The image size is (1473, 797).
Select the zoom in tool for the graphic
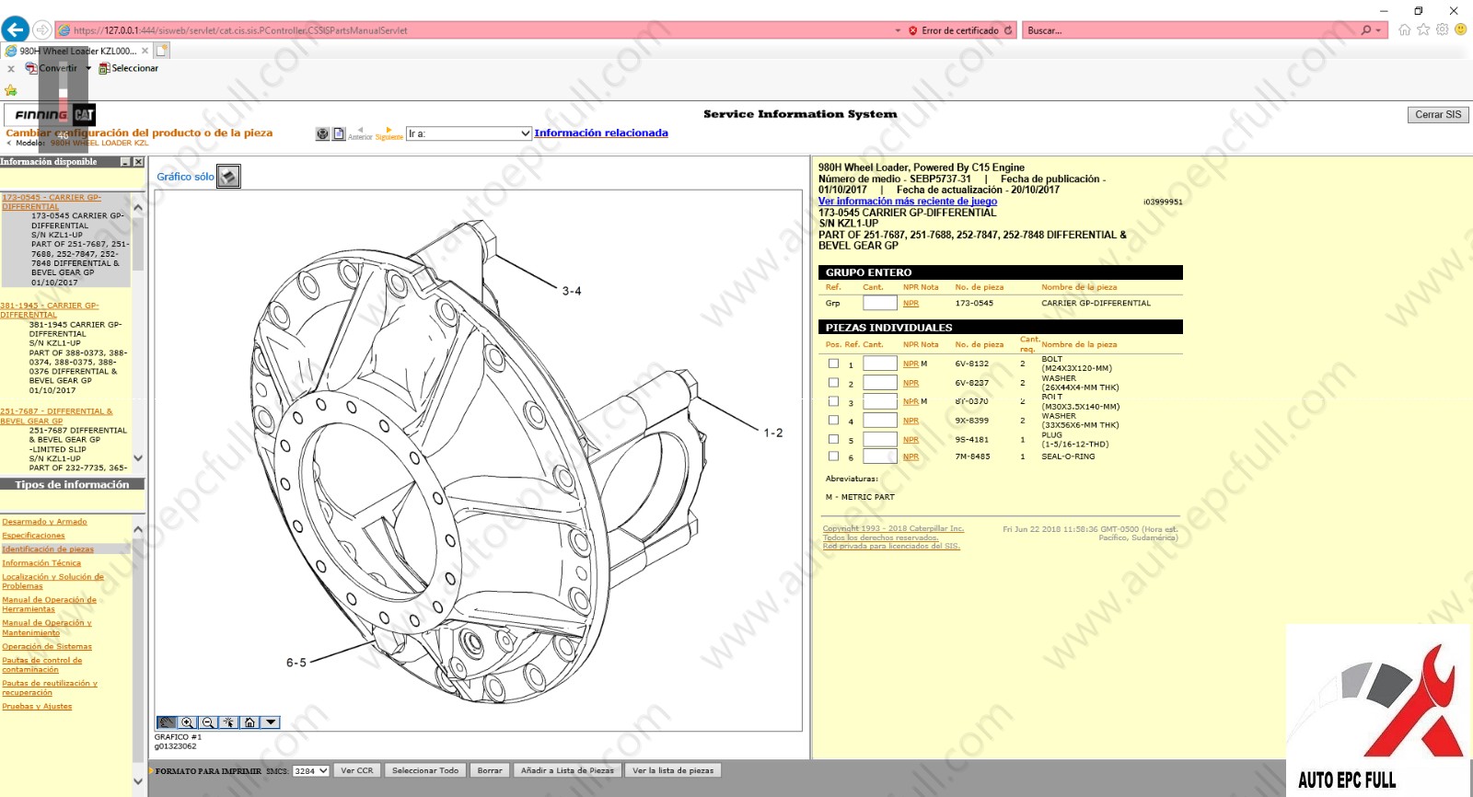(x=188, y=722)
